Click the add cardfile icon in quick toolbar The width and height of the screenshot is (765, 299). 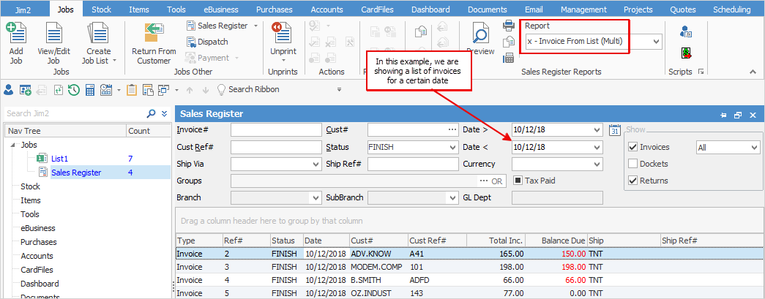tap(26, 90)
